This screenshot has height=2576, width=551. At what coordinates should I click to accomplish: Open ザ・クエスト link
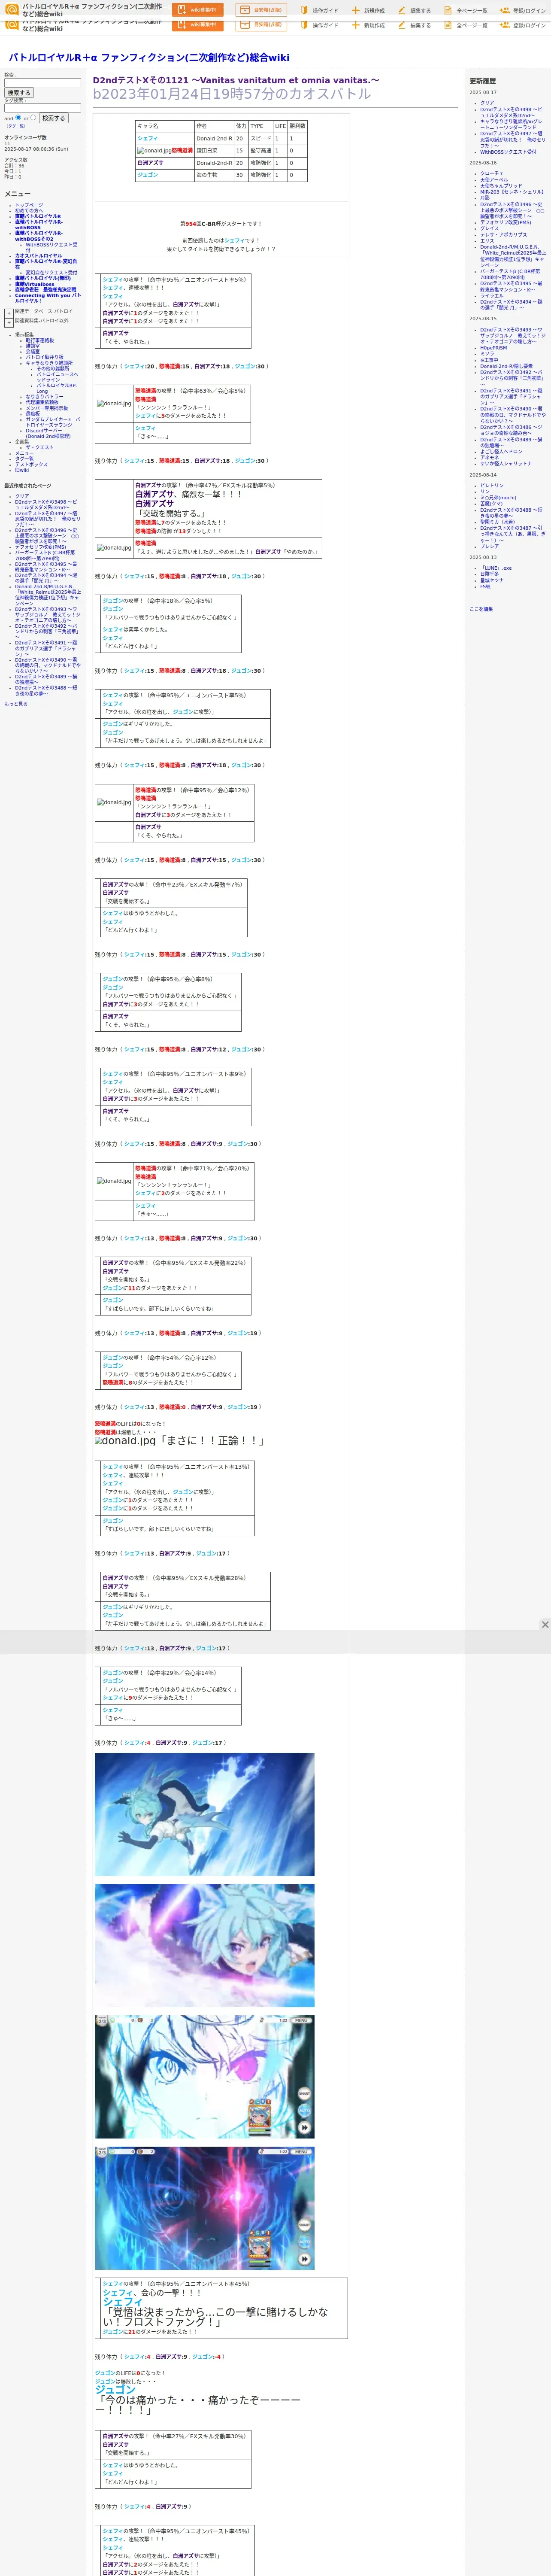40,447
